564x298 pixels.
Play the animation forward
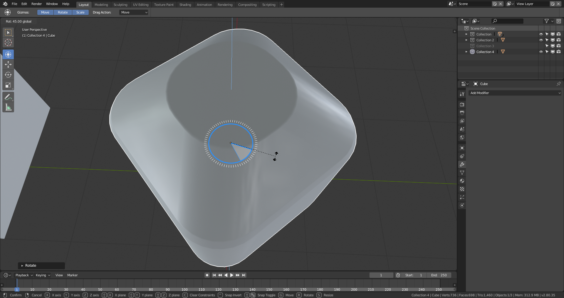(x=232, y=275)
